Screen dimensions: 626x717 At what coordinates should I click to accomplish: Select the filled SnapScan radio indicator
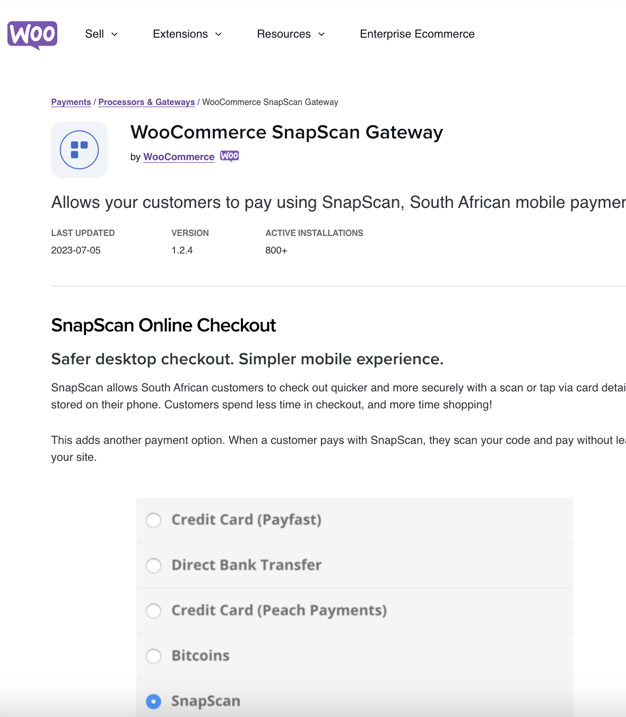(x=154, y=702)
